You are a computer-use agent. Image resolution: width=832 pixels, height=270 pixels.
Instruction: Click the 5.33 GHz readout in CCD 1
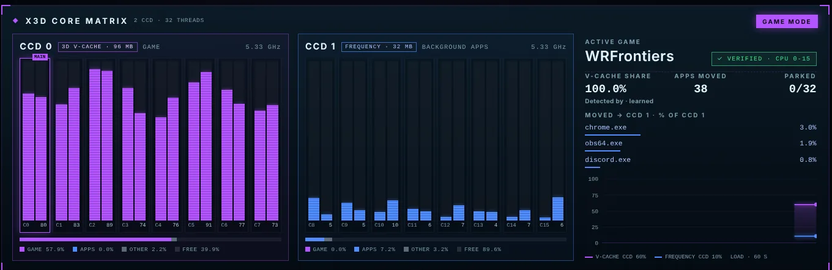(x=549, y=47)
